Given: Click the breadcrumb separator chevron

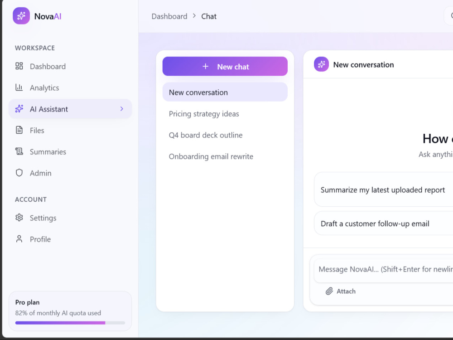Looking at the screenshot, I should [x=194, y=15].
